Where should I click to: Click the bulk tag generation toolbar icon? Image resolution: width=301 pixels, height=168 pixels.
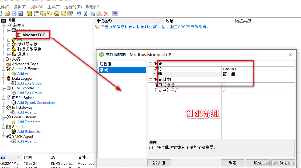coord(57,14)
